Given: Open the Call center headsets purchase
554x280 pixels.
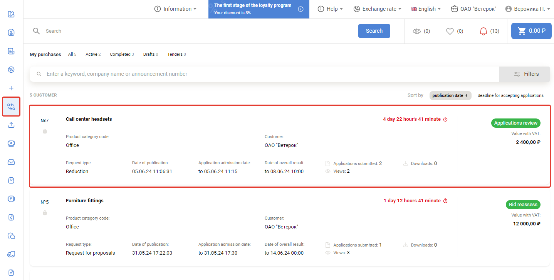Looking at the screenshot, I should tap(89, 119).
